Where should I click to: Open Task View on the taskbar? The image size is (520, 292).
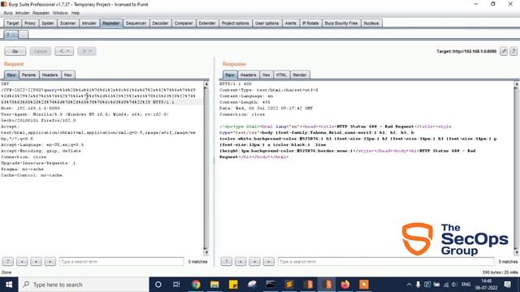tap(176, 285)
